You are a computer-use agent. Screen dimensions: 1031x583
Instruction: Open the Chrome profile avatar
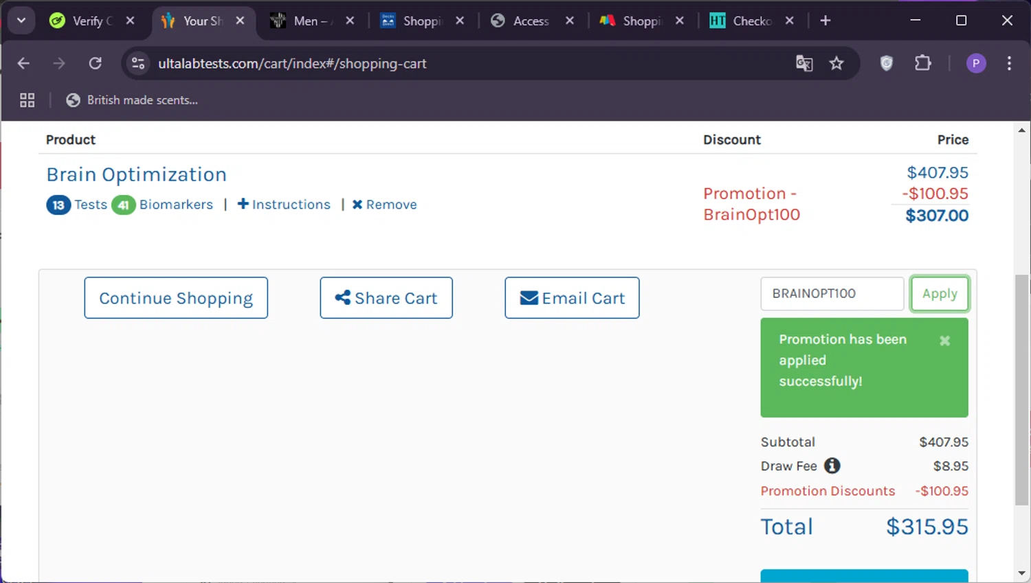click(975, 64)
